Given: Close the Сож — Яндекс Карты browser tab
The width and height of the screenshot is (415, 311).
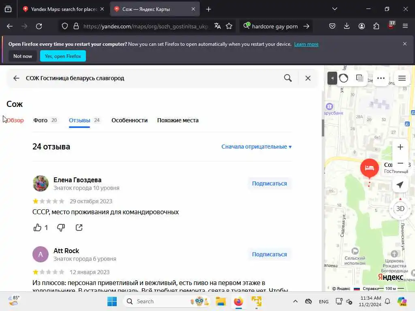Looking at the screenshot, I should point(193,9).
